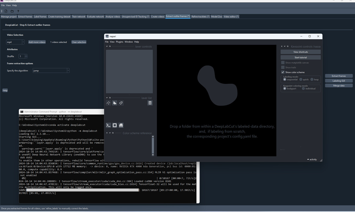This screenshot has width=355, height=212.
Task: Reset the napari view with home button
Action: (x=121, y=125)
